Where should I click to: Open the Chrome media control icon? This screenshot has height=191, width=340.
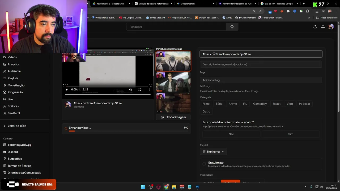(x=323, y=11)
